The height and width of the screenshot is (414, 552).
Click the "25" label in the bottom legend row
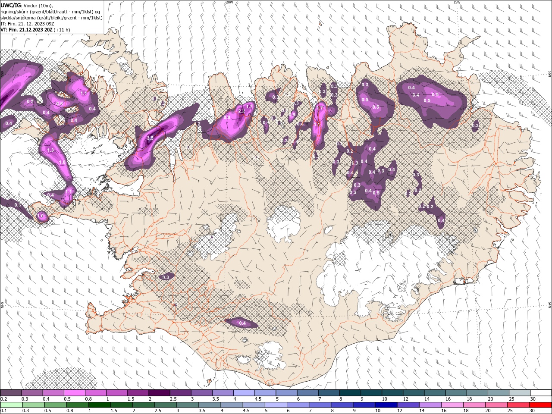(x=510, y=411)
